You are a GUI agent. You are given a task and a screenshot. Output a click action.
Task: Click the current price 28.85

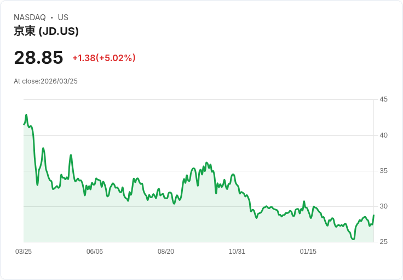[38, 57]
